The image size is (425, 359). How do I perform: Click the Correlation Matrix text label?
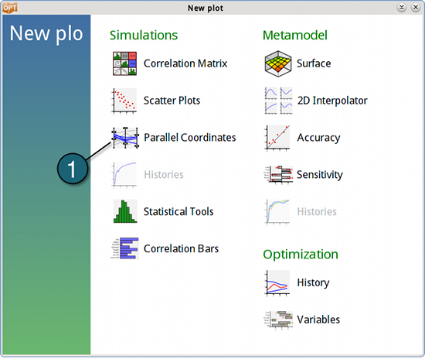(x=185, y=63)
